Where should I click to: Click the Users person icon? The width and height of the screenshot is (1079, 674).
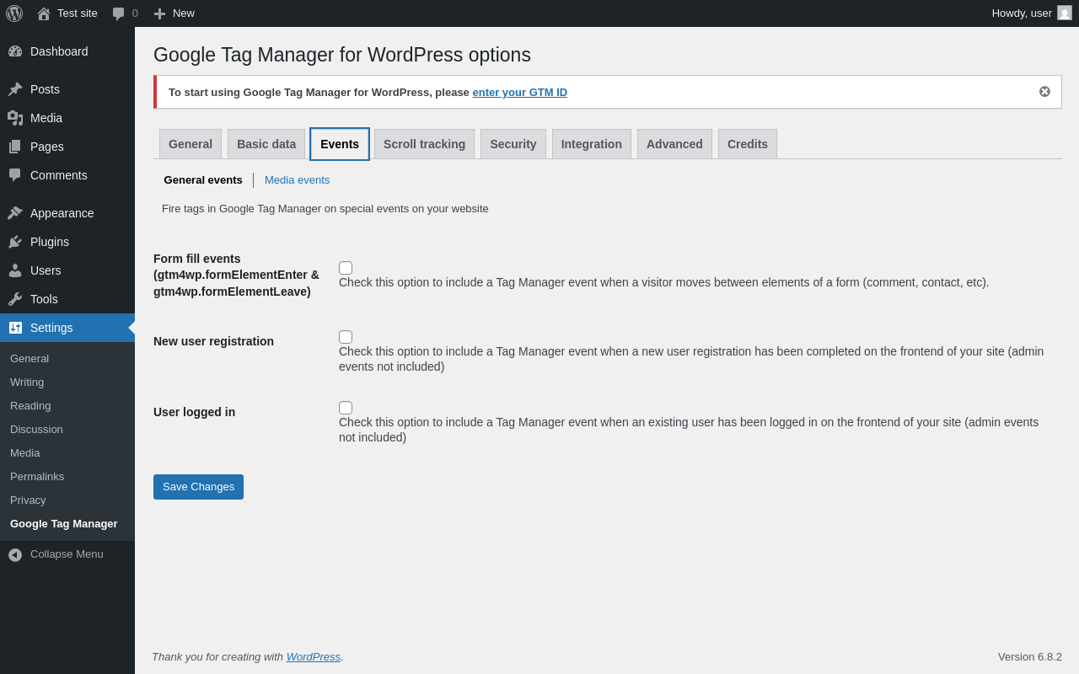15,270
